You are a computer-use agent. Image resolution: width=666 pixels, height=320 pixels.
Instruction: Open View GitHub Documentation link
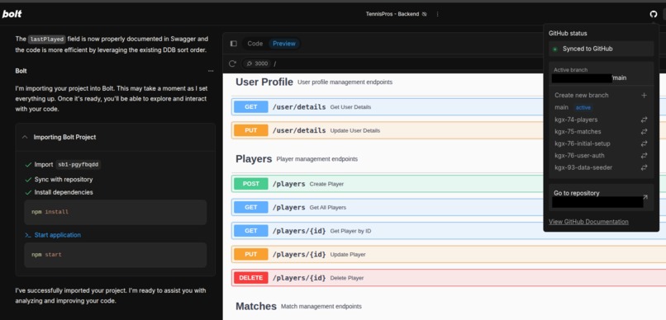coord(588,222)
